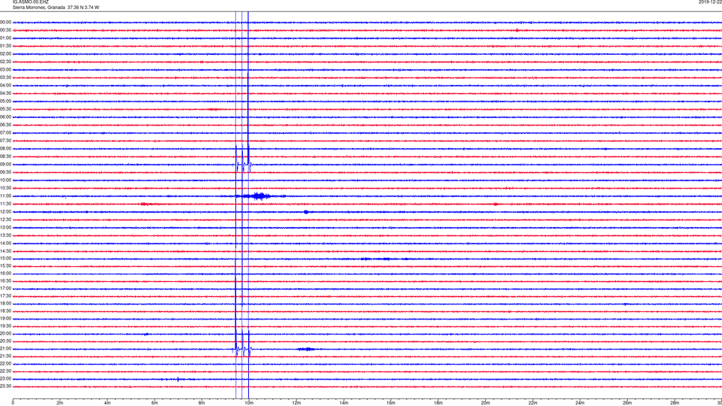The image size is (722, 406).
Task: Select the 08:30 trace time label
Action: pyautogui.click(x=5, y=156)
